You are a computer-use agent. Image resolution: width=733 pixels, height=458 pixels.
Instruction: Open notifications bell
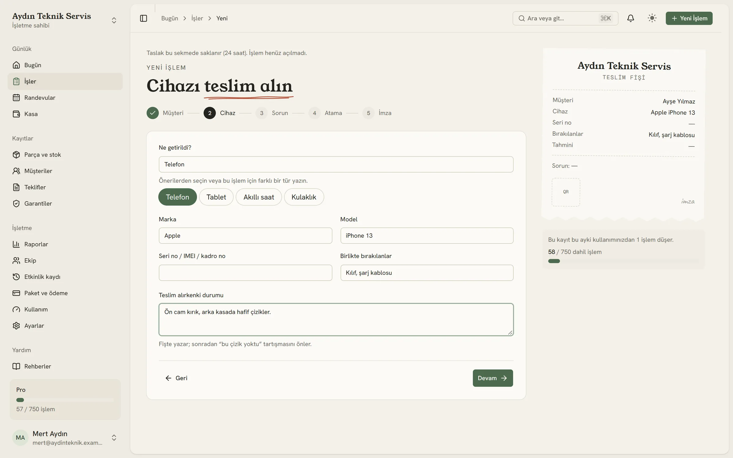click(630, 18)
